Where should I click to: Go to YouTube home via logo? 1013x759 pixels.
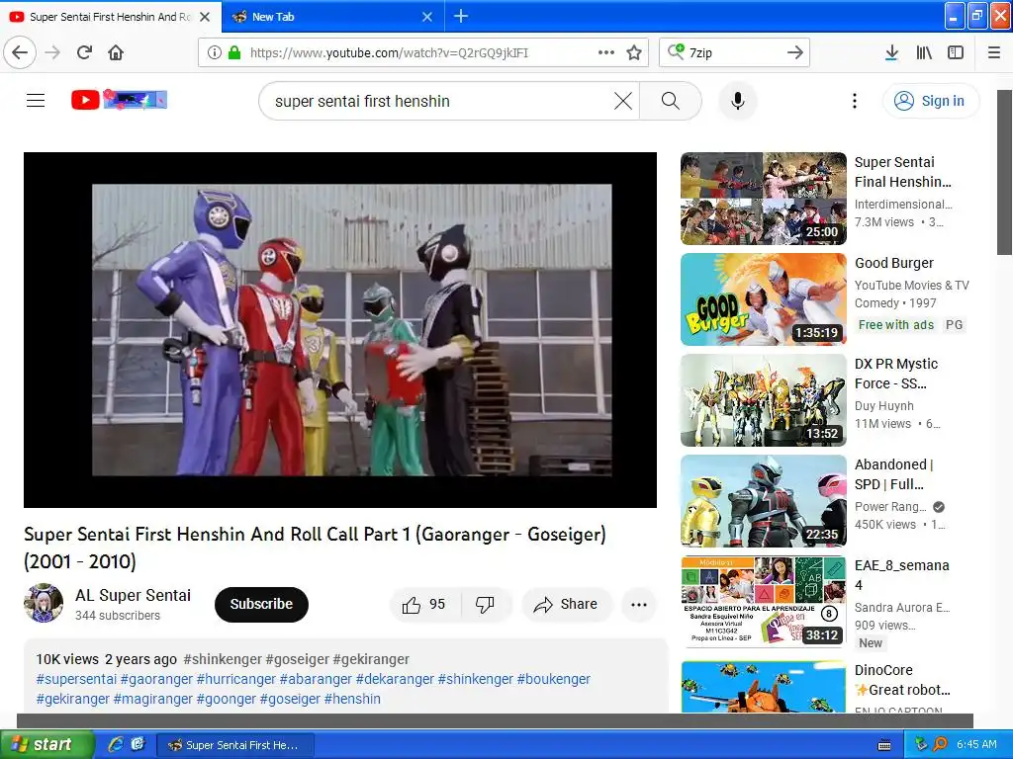(x=119, y=100)
